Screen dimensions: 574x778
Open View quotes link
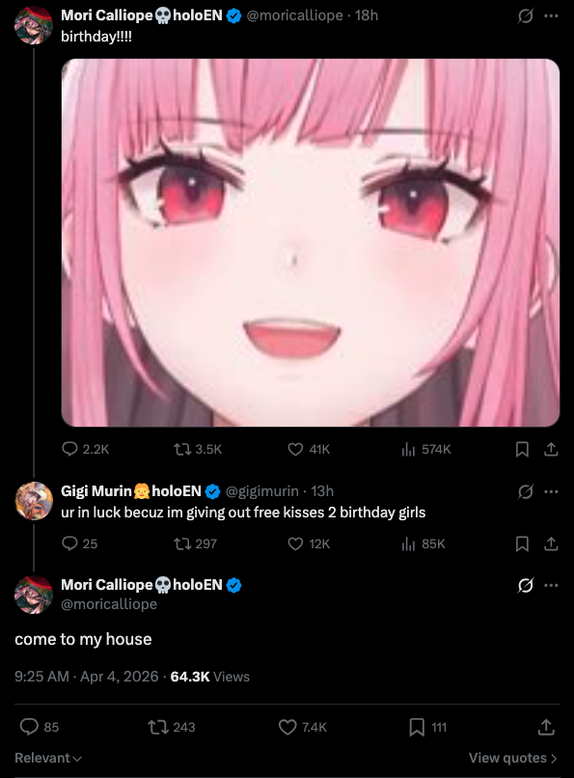[513, 758]
